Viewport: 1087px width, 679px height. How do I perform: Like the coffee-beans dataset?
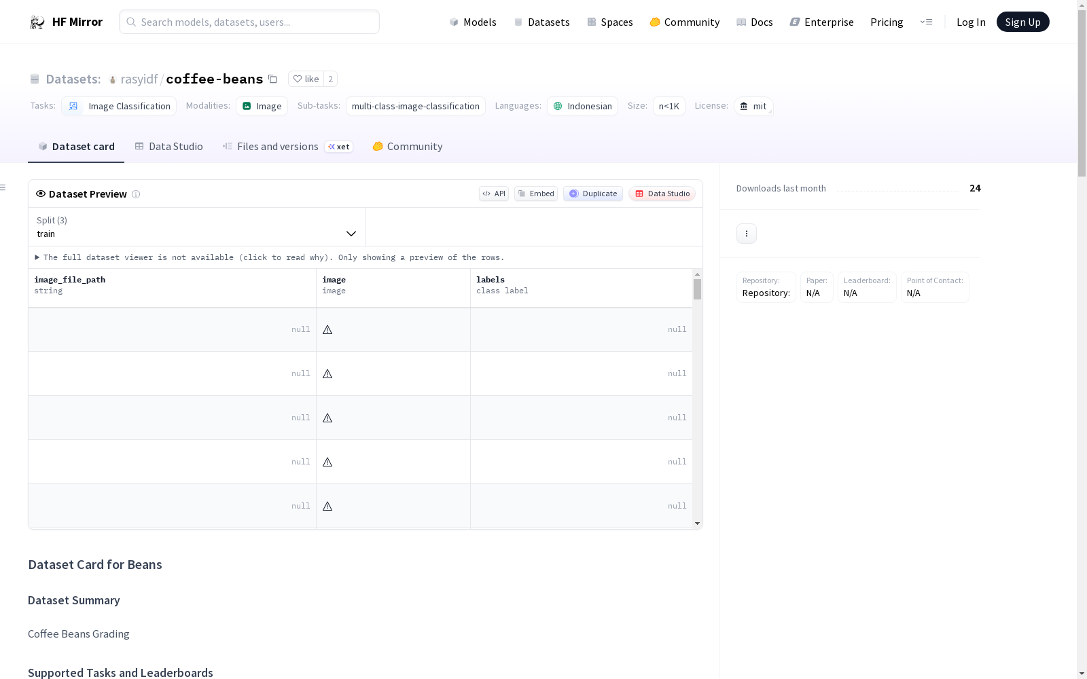[x=306, y=79]
